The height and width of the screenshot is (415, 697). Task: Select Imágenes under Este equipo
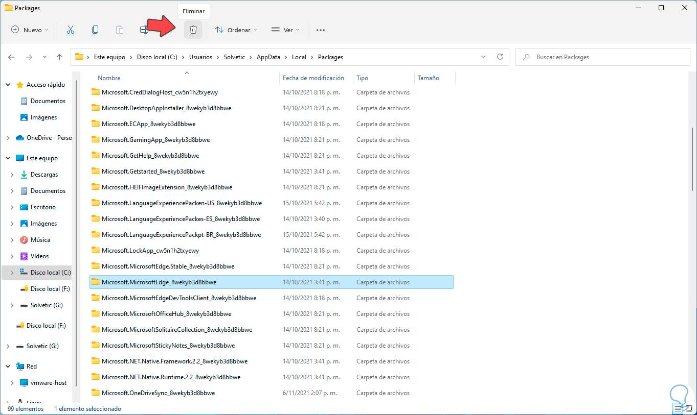click(44, 224)
